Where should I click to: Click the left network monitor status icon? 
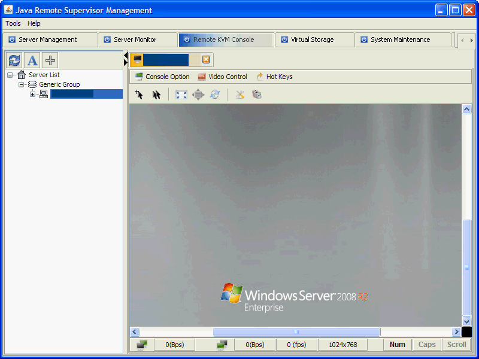click(142, 345)
